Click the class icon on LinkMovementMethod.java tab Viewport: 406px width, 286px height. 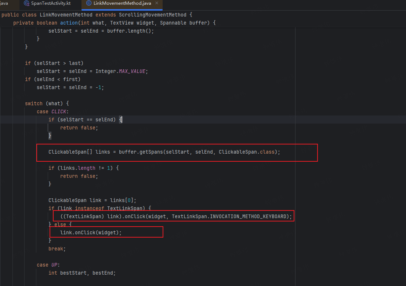[x=88, y=3]
